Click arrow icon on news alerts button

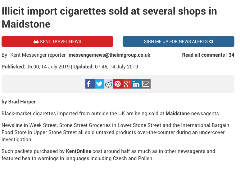(211, 41)
